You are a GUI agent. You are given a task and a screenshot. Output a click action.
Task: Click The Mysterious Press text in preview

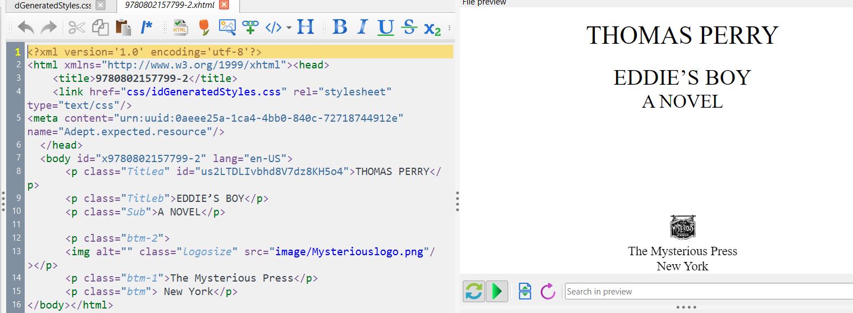[x=682, y=251]
